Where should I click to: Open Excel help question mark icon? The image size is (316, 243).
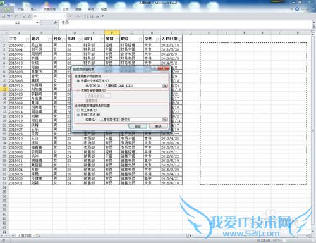(x=297, y=9)
